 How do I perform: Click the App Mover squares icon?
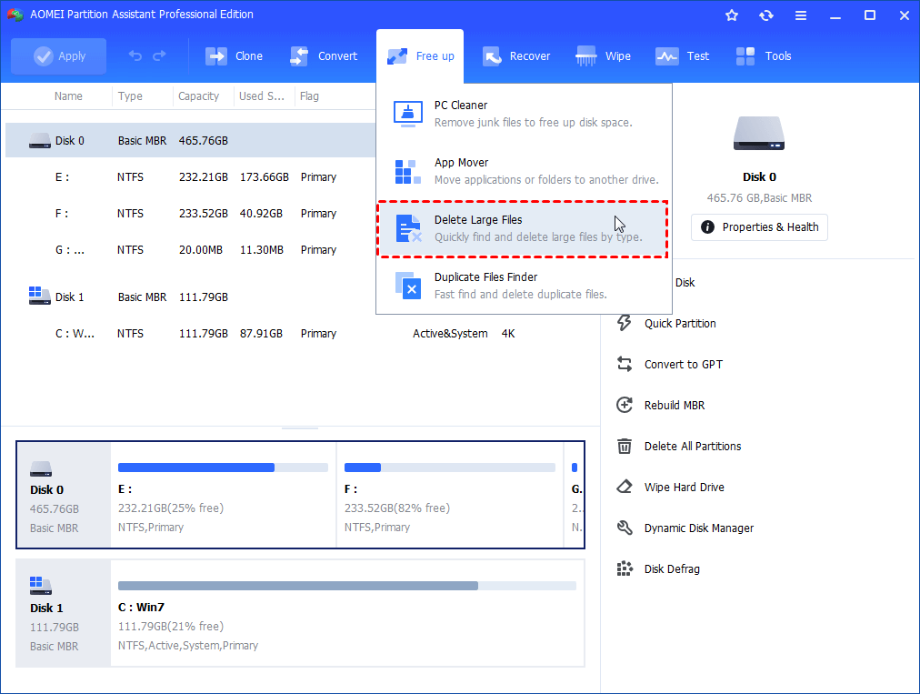click(408, 171)
